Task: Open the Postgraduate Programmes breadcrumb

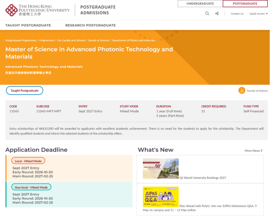Action: (x=21, y=40)
